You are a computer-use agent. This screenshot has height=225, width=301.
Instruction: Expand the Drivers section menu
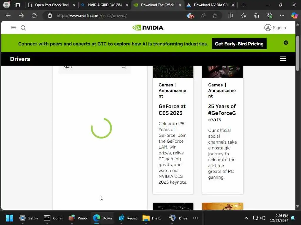283,59
